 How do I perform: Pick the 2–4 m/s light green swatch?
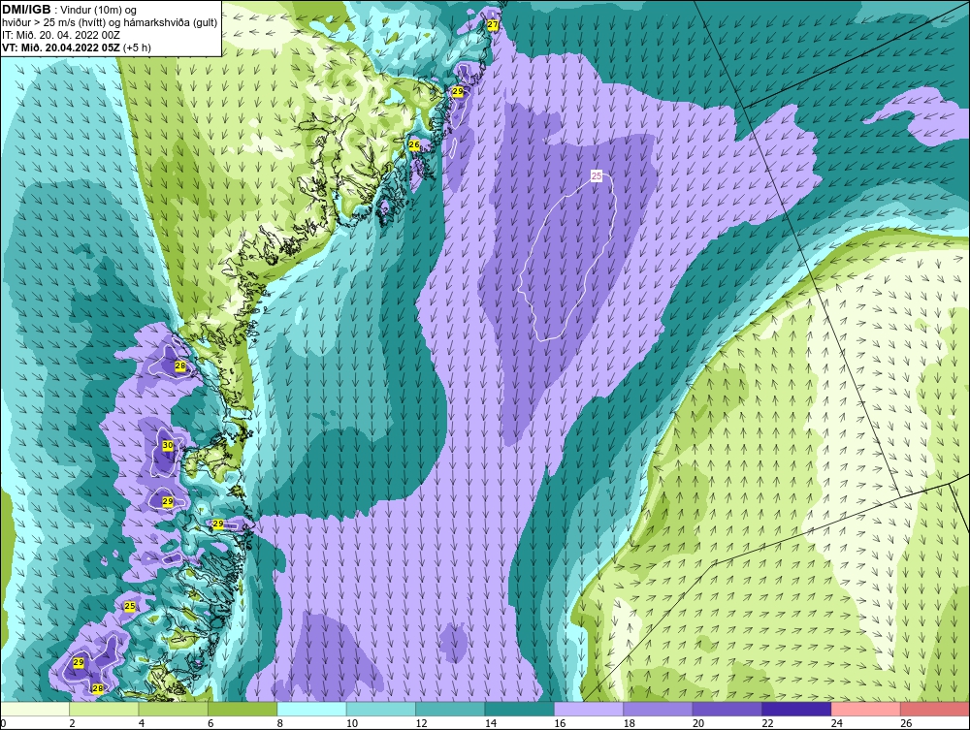(x=104, y=709)
